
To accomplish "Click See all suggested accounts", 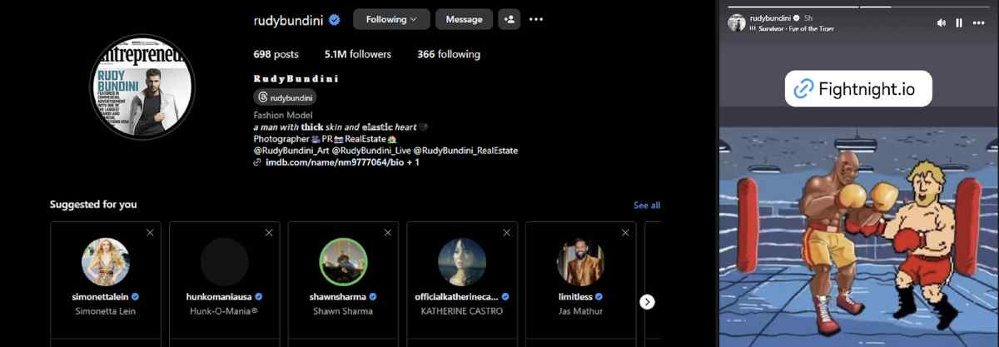I will tap(646, 206).
